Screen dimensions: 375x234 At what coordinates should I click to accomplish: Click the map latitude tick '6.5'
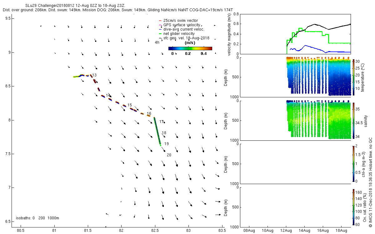click(x=8, y=222)
